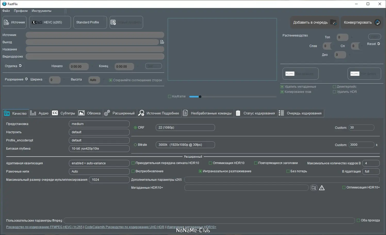Switch to the Очередь кодирования tab
This screenshot has width=386, height=235.
coord(301,113)
